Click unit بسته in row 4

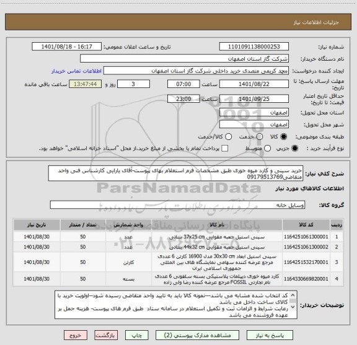tap(128, 279)
